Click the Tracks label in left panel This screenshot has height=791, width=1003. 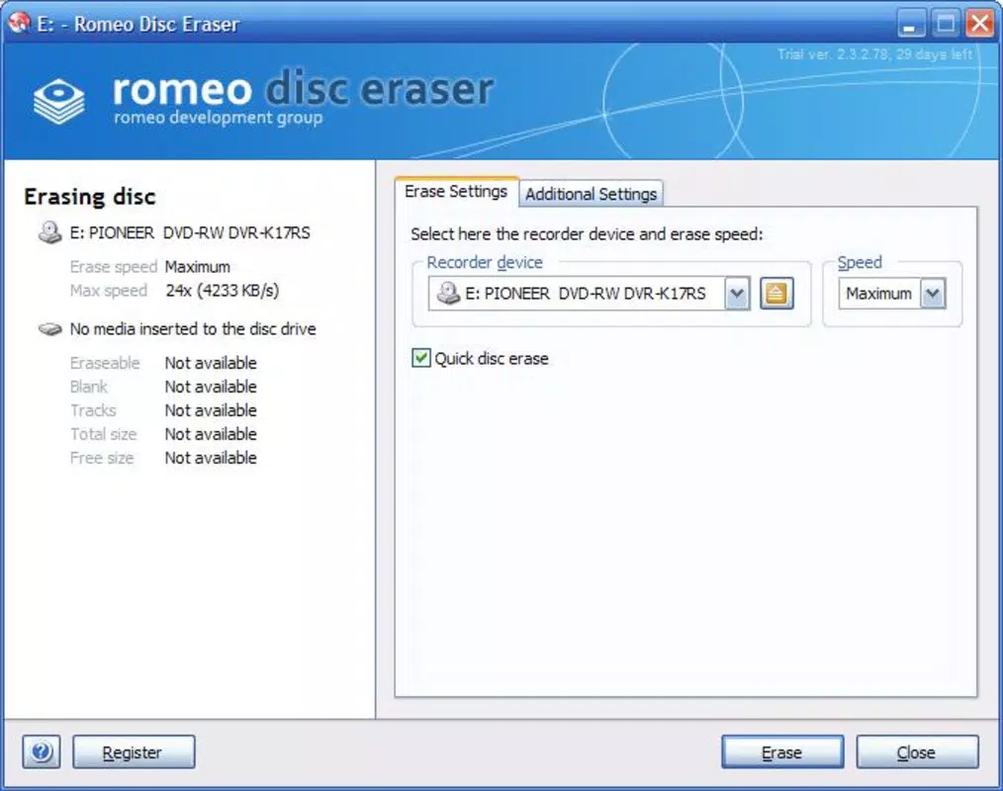pyautogui.click(x=93, y=410)
